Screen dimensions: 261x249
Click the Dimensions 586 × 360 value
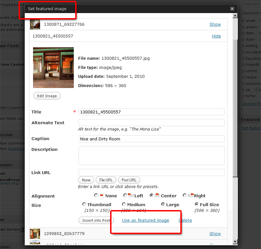pyautogui.click(x=116, y=86)
